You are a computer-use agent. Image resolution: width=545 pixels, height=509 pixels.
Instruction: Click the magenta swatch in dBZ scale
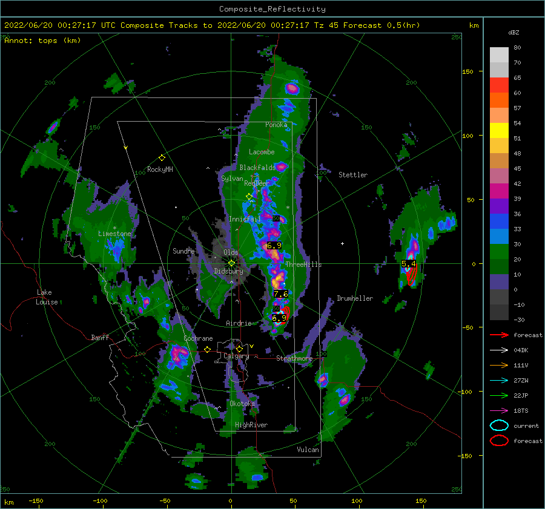click(x=499, y=191)
